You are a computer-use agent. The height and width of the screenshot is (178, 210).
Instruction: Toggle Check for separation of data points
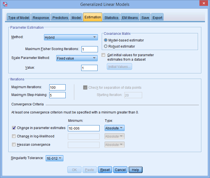[85, 87]
